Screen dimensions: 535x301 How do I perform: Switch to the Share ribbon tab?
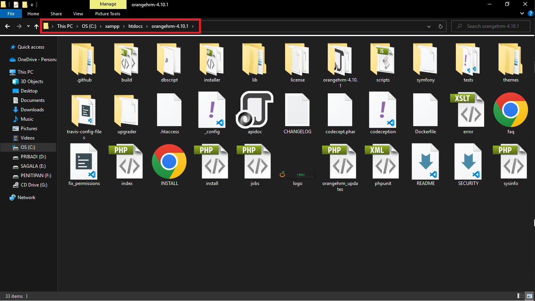[56, 14]
